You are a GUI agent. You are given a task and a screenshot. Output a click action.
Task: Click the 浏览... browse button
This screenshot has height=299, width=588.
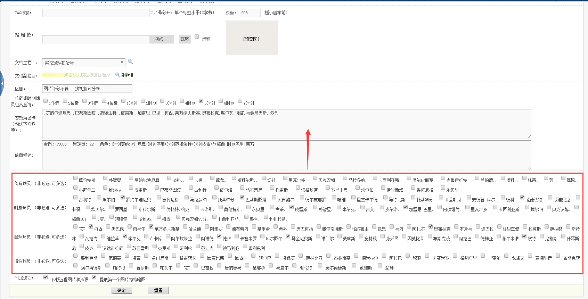pyautogui.click(x=161, y=39)
